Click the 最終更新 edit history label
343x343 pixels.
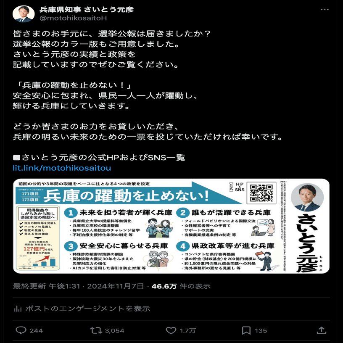[x=29, y=286]
